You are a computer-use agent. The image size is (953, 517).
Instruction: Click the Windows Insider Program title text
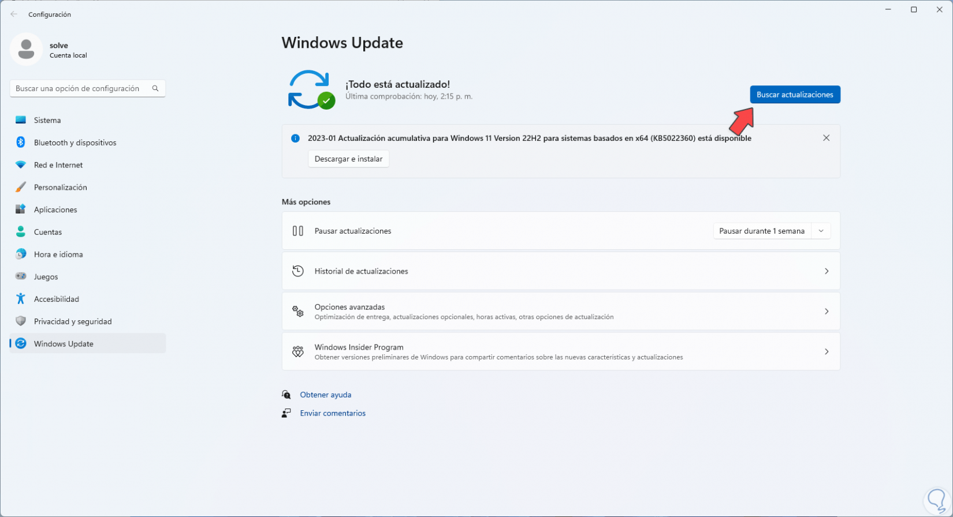tap(359, 347)
